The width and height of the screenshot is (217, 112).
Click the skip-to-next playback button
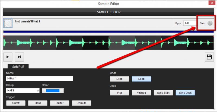19,57
